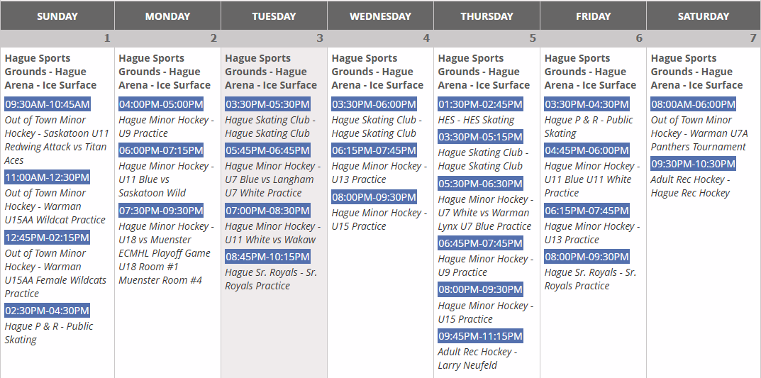The image size is (761, 378).
Task: Open Saskatoon U11 Redwing Attack vs Titan Aces event
Action: point(55,140)
